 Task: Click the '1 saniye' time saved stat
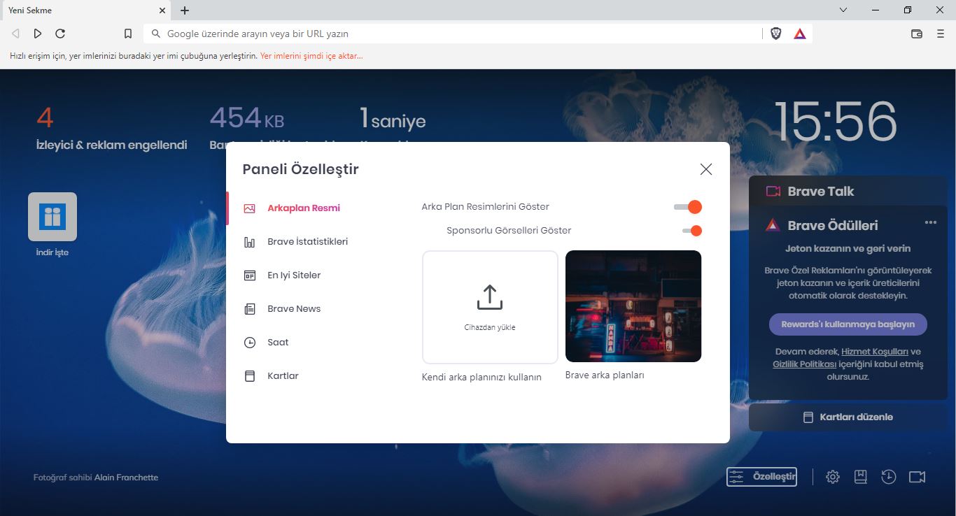[x=393, y=119]
